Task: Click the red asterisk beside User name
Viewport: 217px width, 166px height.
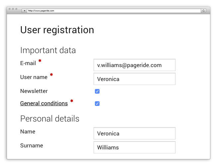Action: 51,75
